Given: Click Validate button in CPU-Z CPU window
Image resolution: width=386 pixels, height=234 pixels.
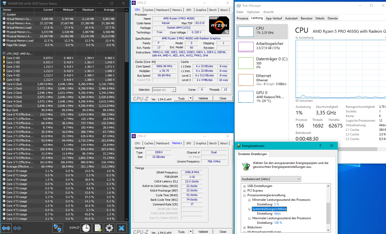Looking at the screenshot, I should click(x=203, y=98).
